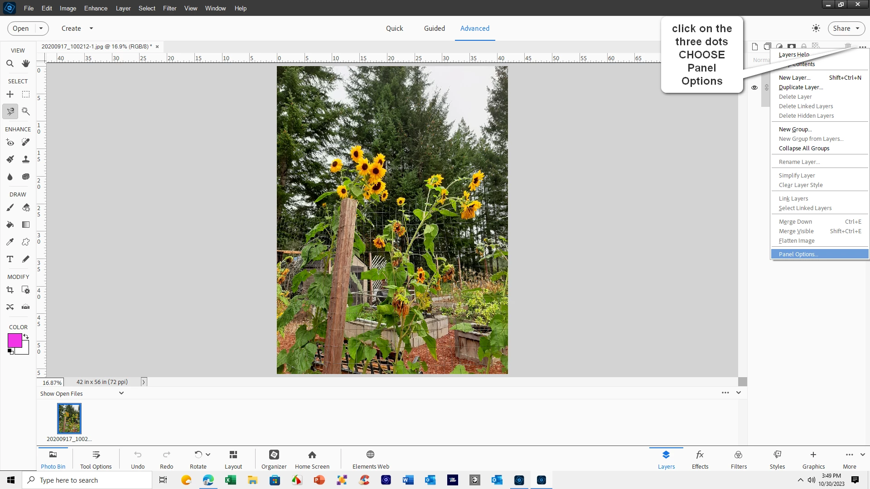The image size is (870, 489).
Task: Expand the Open button dropdown arrow
Action: coord(41,28)
